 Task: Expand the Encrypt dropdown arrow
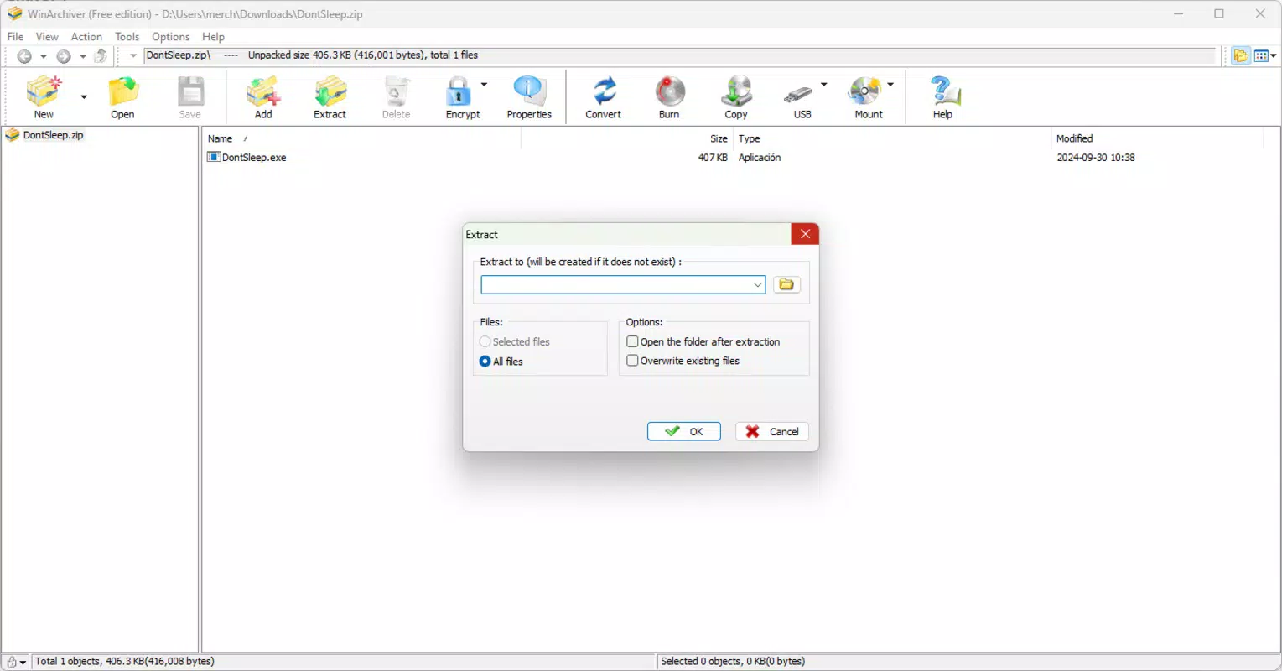[484, 85]
